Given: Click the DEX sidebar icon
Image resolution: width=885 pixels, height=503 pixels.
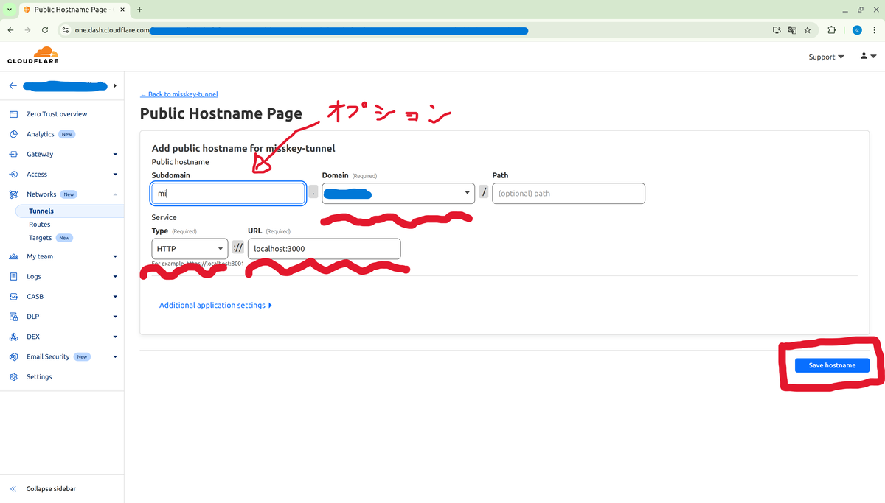Looking at the screenshot, I should (x=13, y=337).
